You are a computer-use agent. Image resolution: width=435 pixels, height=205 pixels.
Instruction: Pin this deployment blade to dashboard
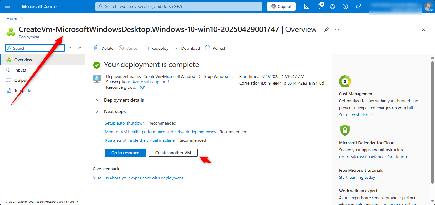coord(326,29)
